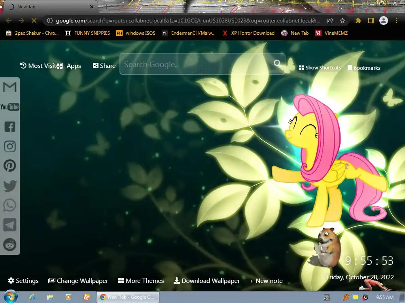The width and height of the screenshot is (405, 303).
Task: Toggle Show Shortcuts
Action: [x=320, y=68]
